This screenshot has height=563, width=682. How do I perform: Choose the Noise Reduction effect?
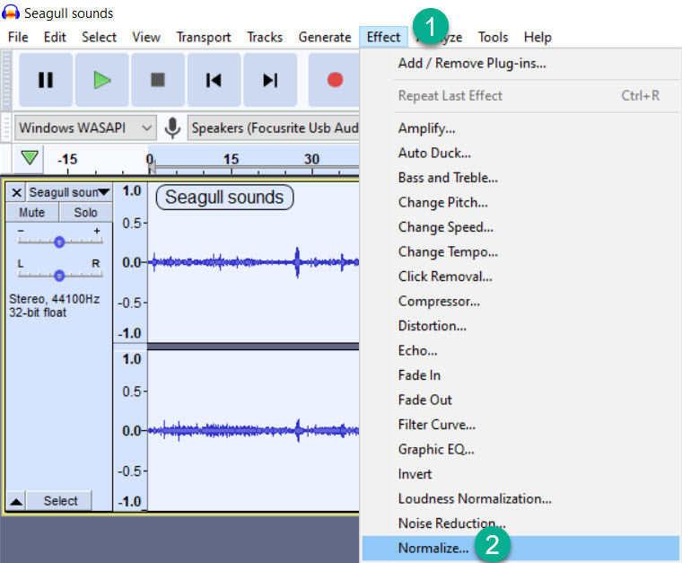click(520, 523)
